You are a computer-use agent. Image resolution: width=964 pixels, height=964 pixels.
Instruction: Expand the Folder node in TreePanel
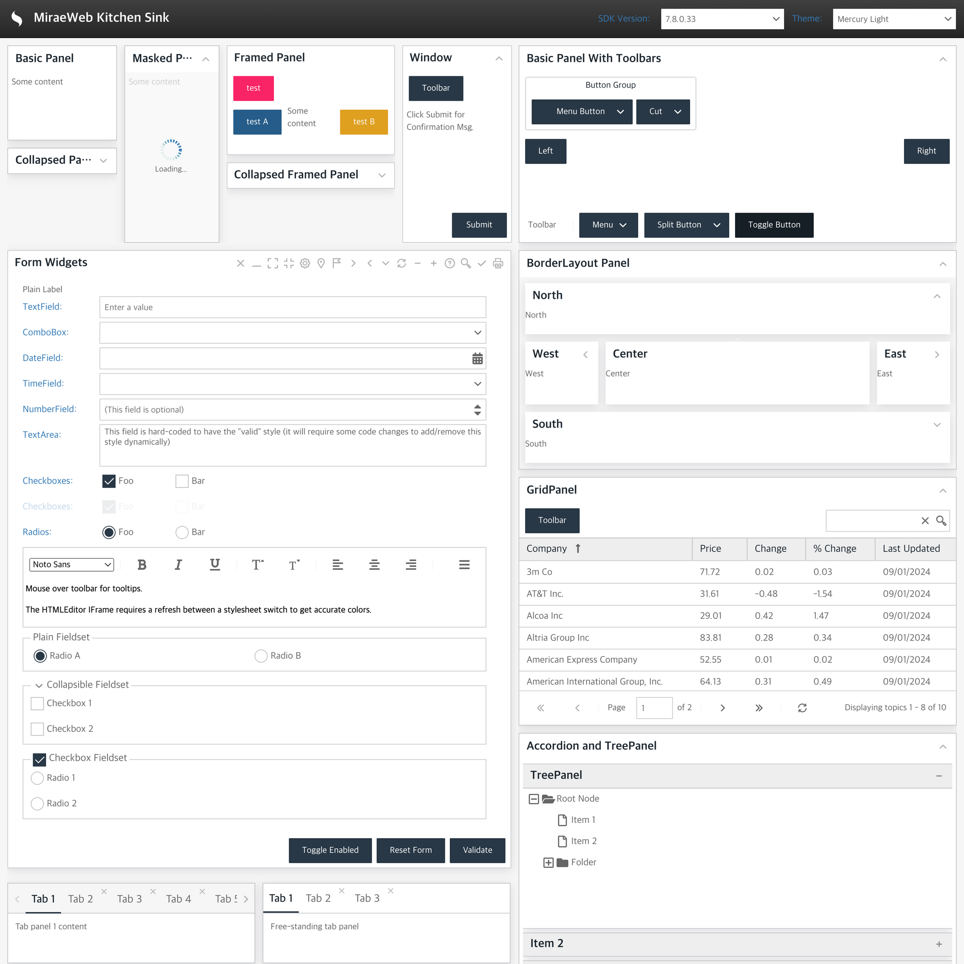(548, 862)
